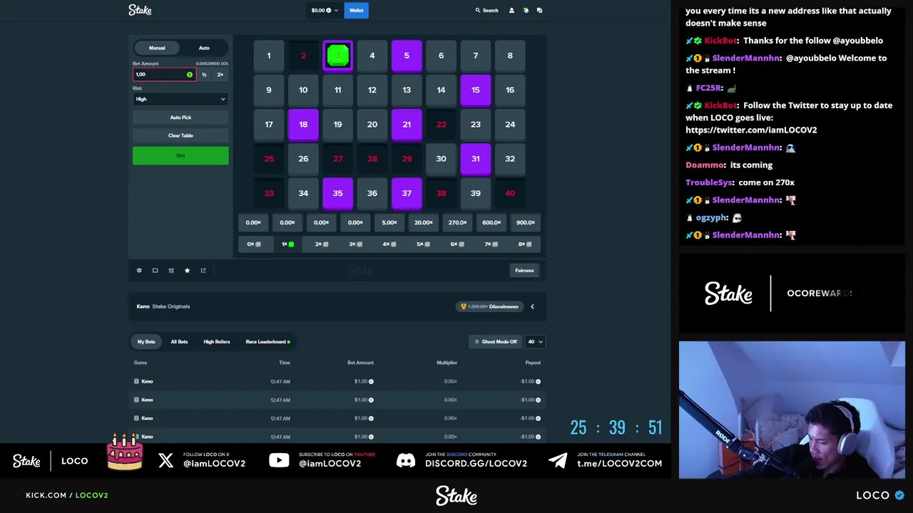The width and height of the screenshot is (913, 513).
Task: Click the 5.00× payout box
Action: (x=389, y=223)
